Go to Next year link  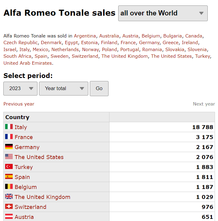[x=204, y=104]
